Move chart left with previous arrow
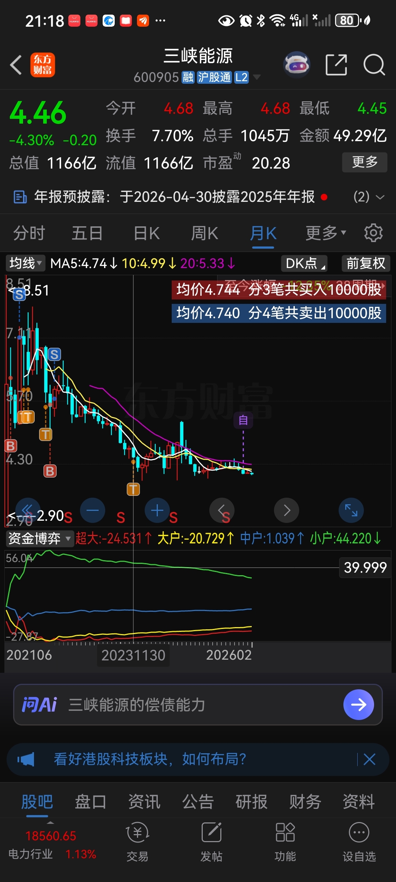The width and height of the screenshot is (396, 882). (222, 510)
